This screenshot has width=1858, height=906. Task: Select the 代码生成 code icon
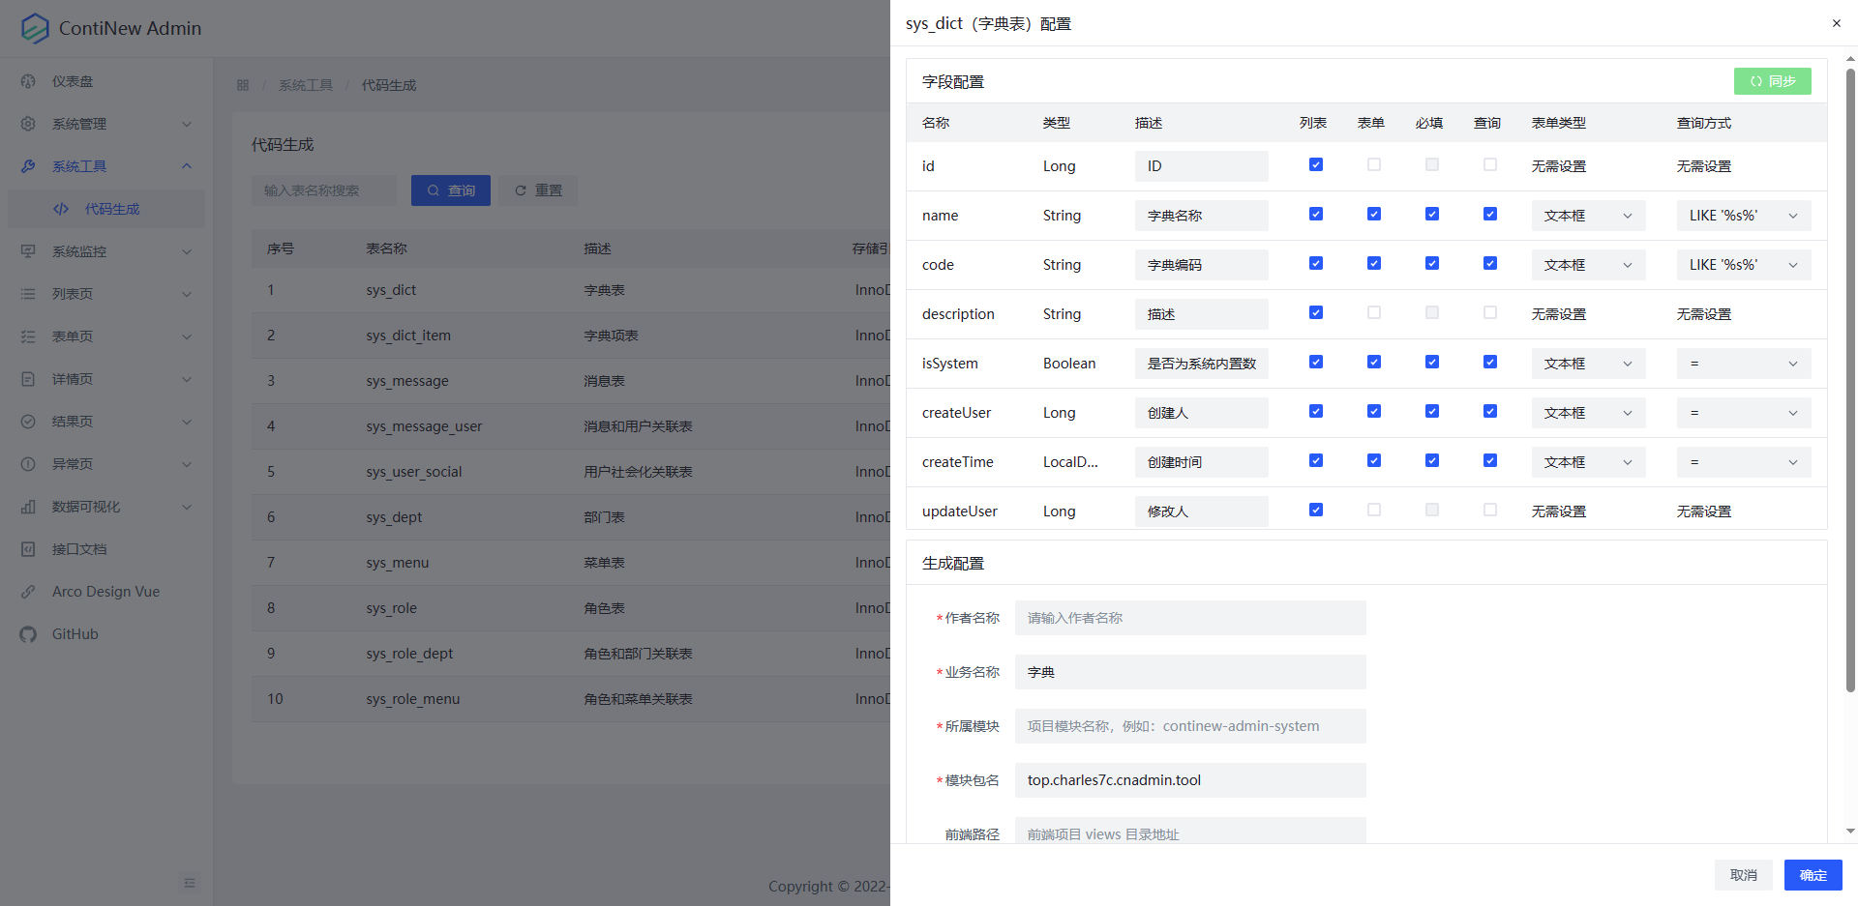tap(61, 208)
